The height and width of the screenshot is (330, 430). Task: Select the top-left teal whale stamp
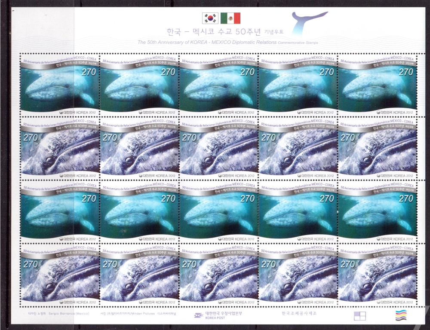click(59, 85)
